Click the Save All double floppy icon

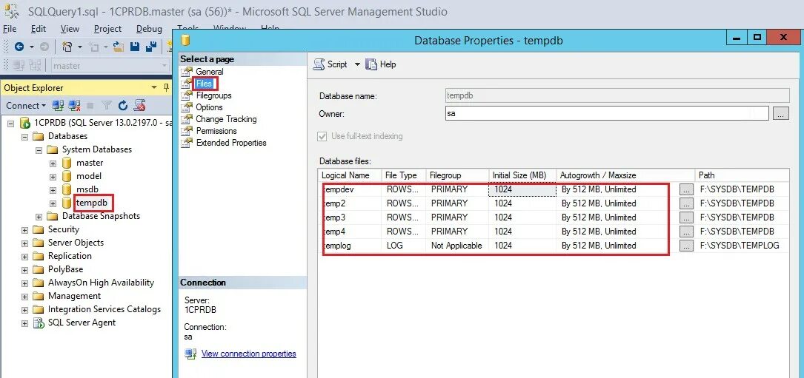point(150,47)
